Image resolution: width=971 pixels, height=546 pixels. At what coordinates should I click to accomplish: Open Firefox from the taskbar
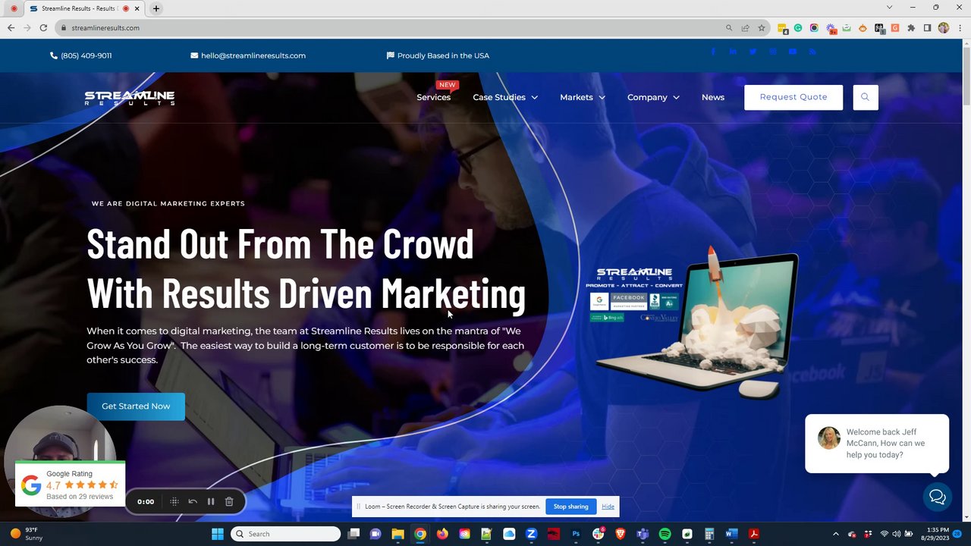pos(442,534)
